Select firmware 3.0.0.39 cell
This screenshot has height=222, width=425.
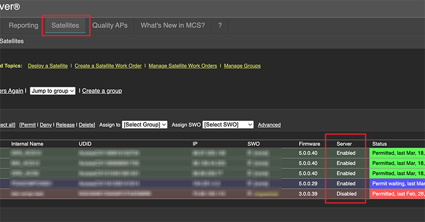click(308, 194)
